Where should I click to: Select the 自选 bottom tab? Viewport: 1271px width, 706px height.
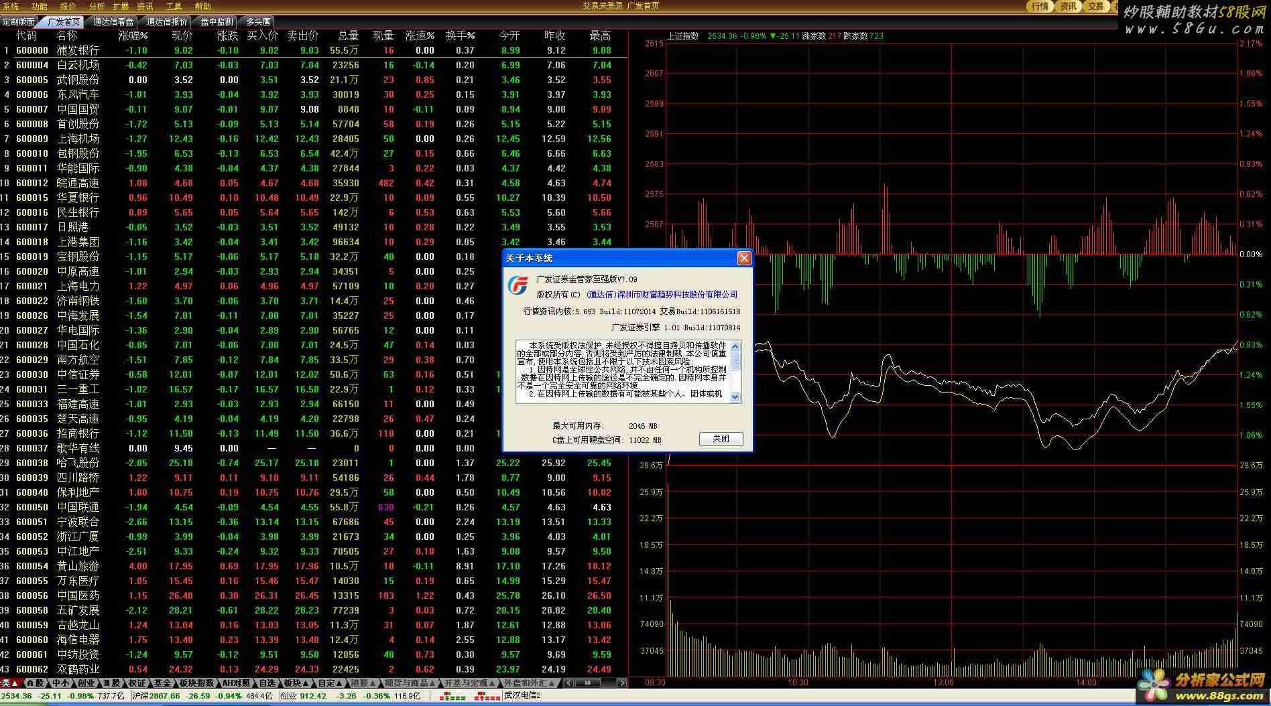tap(267, 683)
